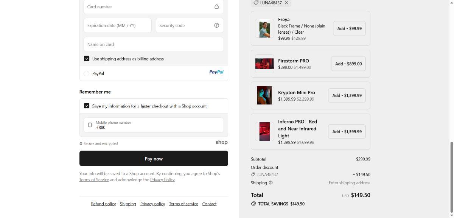Add Krypton Mini Pro to order

[x=347, y=95]
